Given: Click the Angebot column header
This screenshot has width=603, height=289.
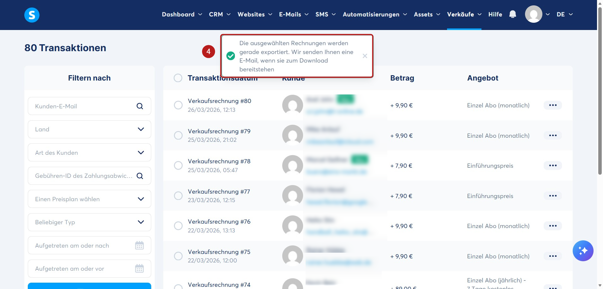Looking at the screenshot, I should pyautogui.click(x=483, y=78).
